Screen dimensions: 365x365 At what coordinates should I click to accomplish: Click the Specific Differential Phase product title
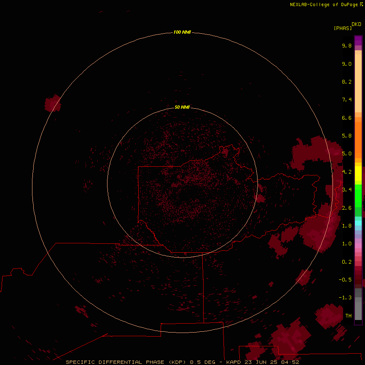(x=125, y=362)
